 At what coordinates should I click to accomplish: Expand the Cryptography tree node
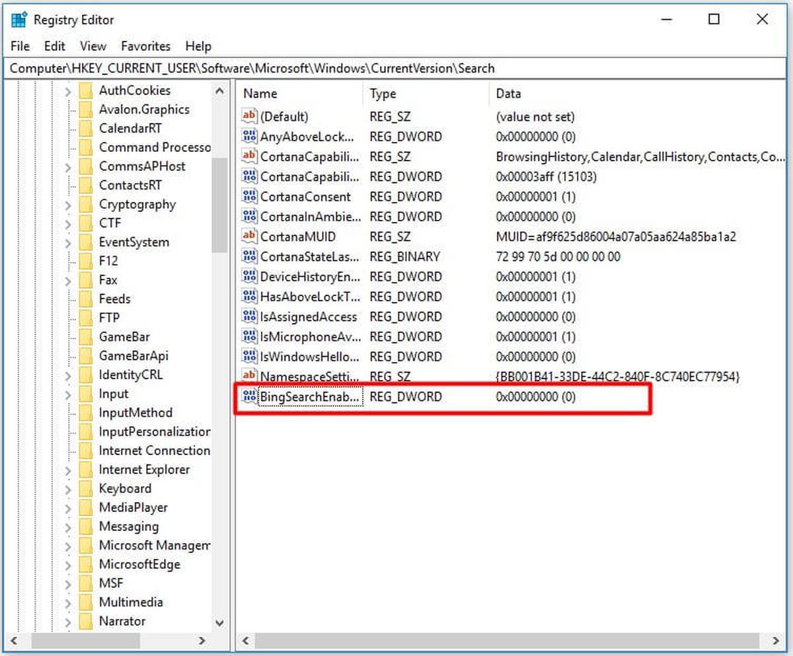click(x=68, y=205)
